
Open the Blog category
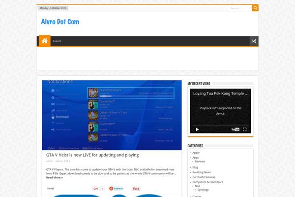click(195, 167)
